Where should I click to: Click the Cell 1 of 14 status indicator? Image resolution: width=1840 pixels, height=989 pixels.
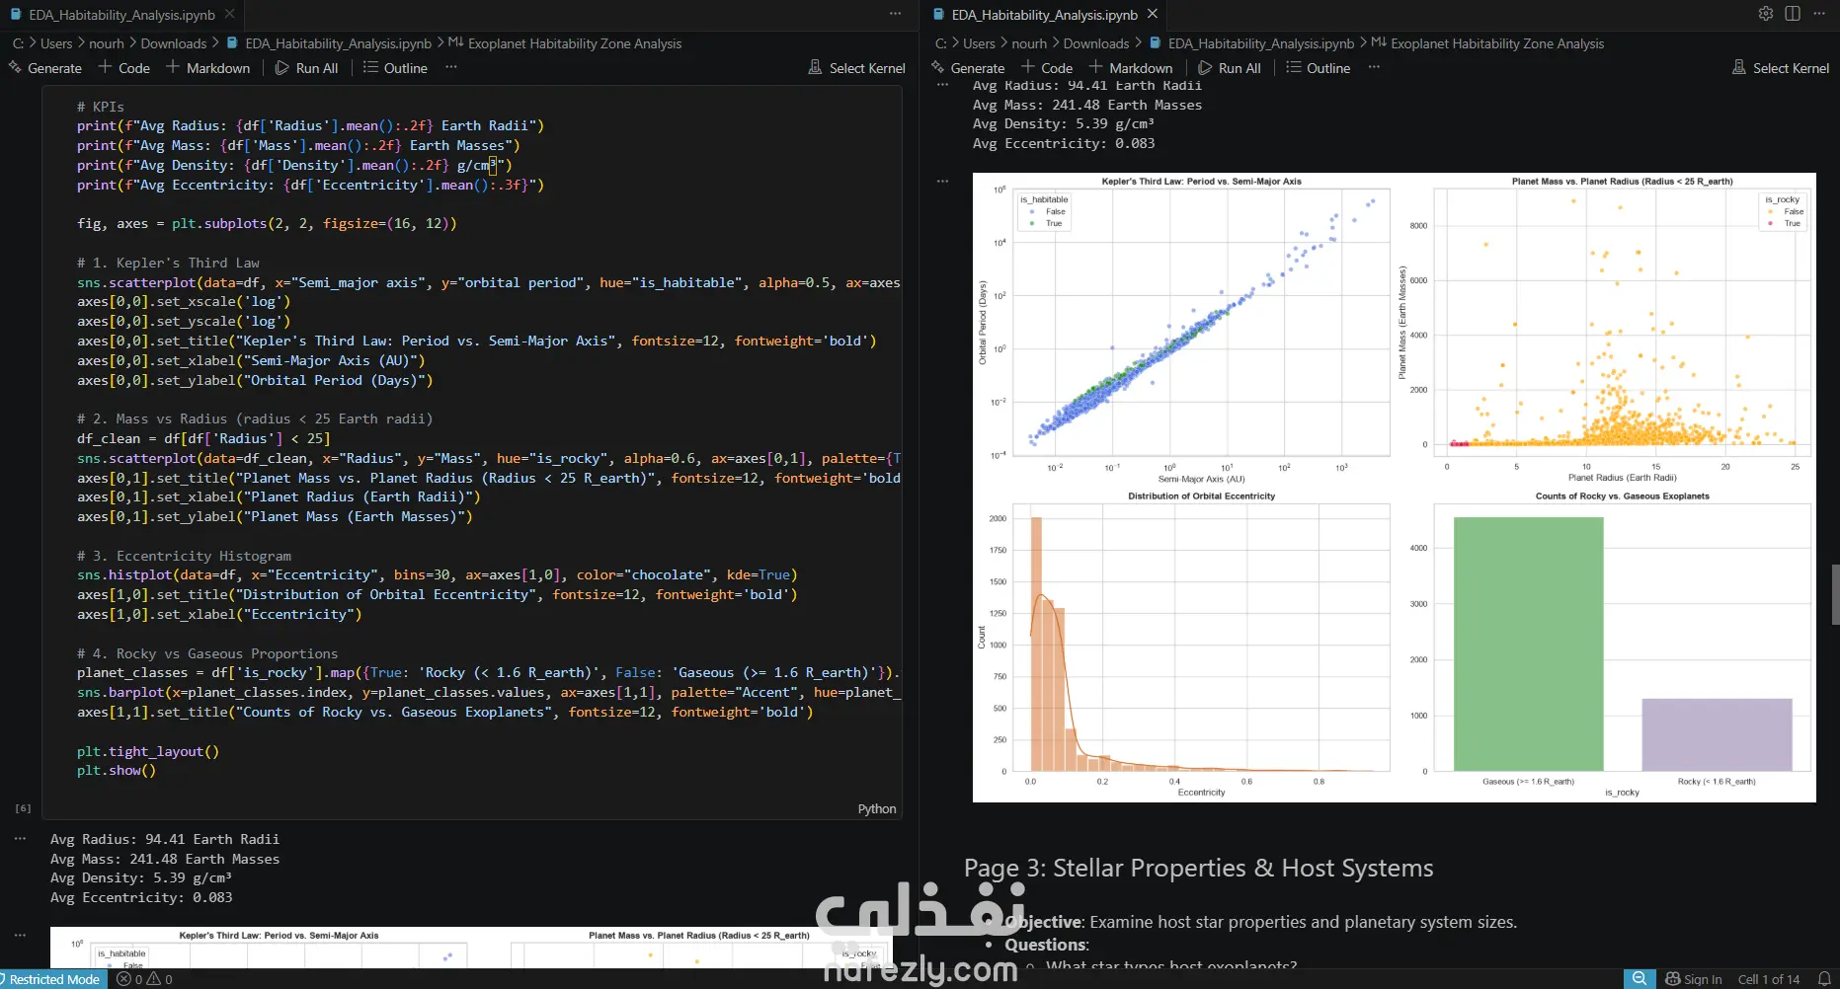click(1768, 979)
